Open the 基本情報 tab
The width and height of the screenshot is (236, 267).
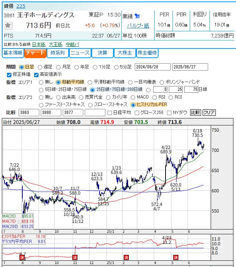(x=13, y=53)
